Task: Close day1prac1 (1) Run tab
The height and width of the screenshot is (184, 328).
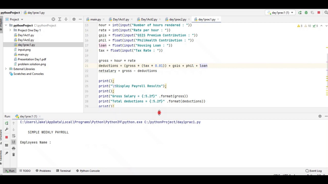Action: pyautogui.click(x=40, y=117)
